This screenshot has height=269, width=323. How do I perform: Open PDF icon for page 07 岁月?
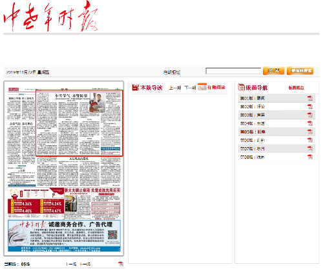pyautogui.click(x=310, y=148)
